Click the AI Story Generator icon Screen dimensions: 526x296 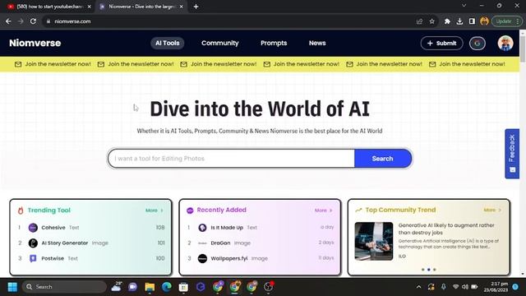click(33, 243)
